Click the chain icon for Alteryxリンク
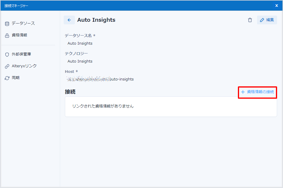Image resolution: width=283 pixels, height=188 pixels. click(7, 66)
